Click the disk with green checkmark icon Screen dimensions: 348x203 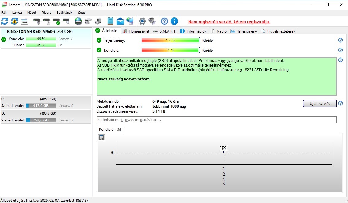tap(56, 21)
